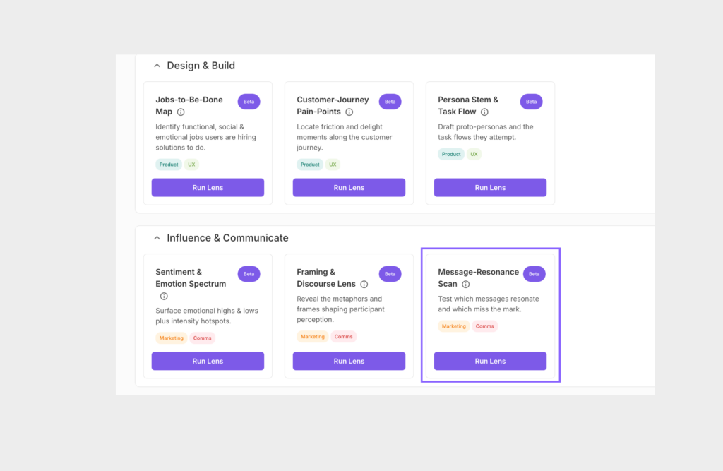This screenshot has width=723, height=471.
Task: Click info icon beside Framing & Discourse Lens
Action: [x=364, y=285]
